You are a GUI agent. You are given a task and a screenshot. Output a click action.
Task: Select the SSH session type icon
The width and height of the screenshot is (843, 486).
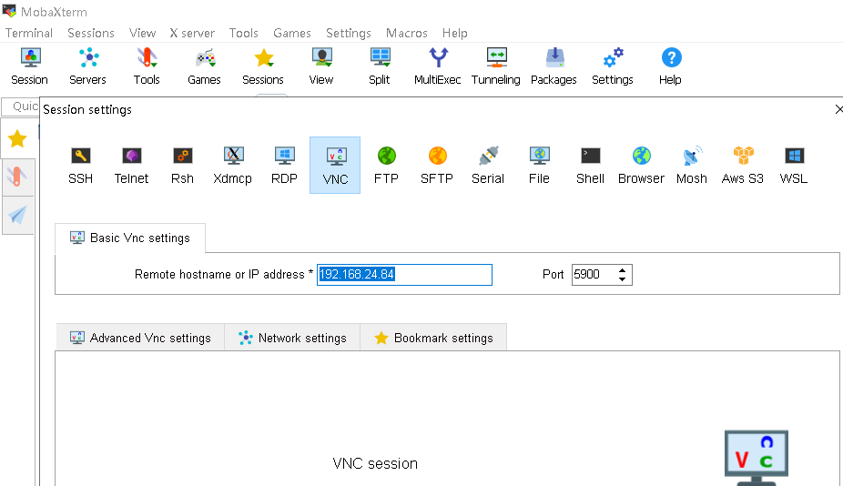tap(81, 165)
